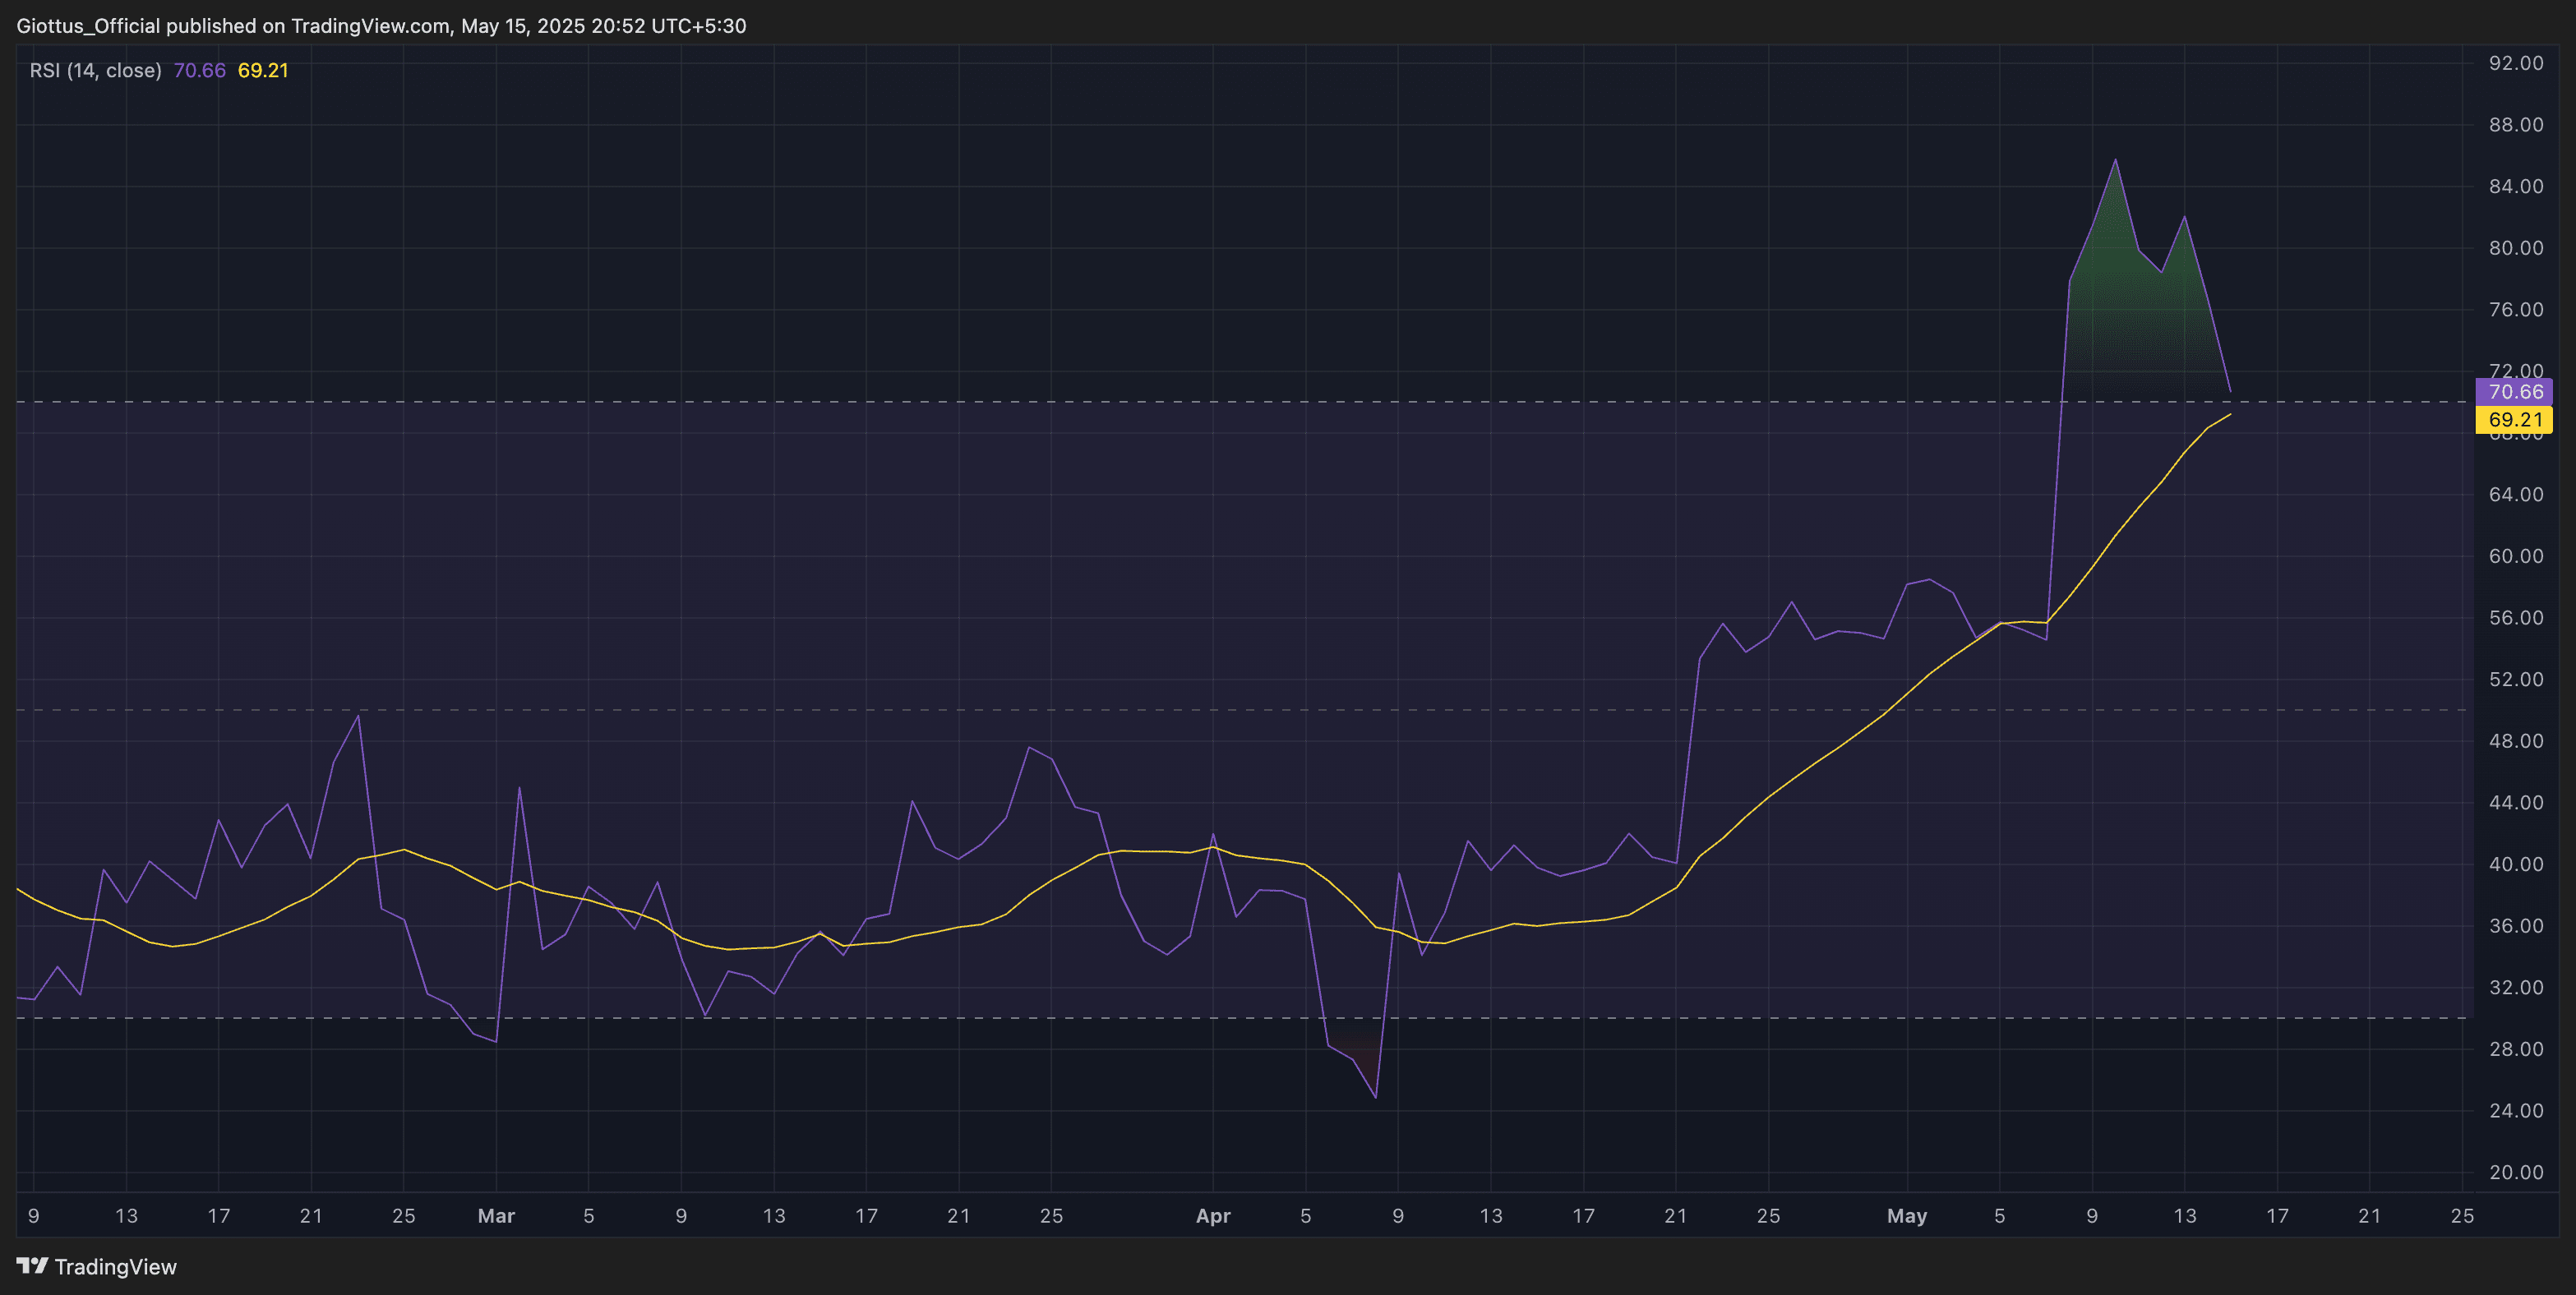Select the Apr label on the time axis

point(1213,1216)
